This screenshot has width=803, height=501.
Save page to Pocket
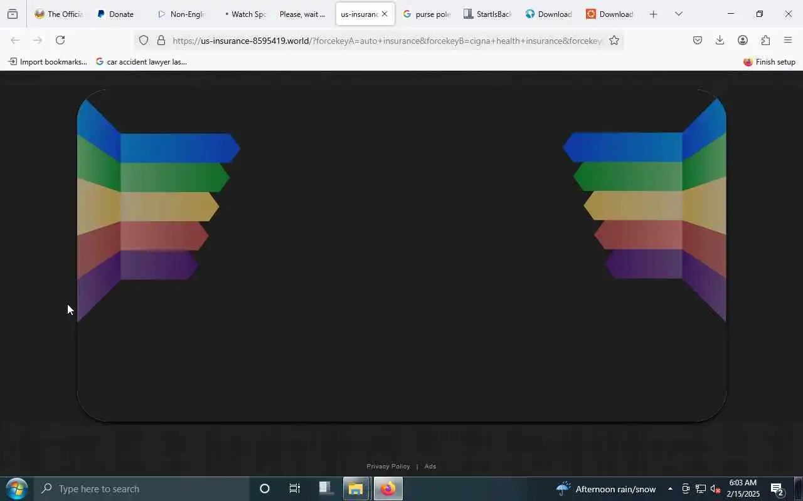[x=698, y=40]
